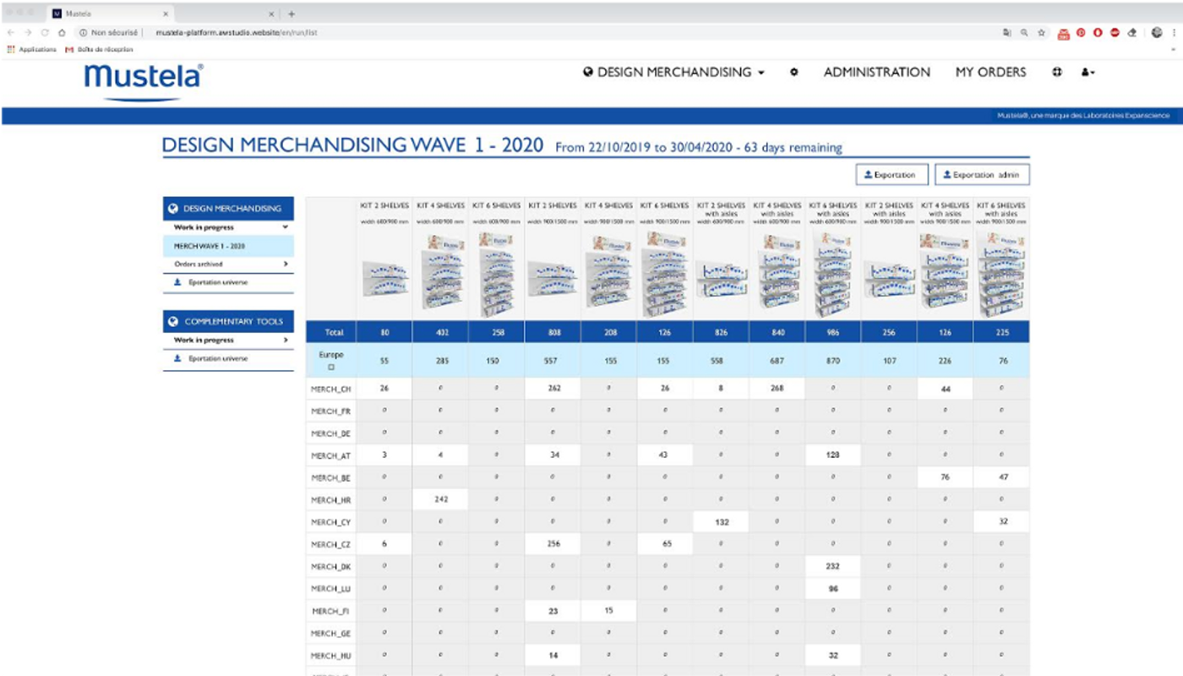Open first KIT 6 SHELVES 600/900 display thumbnail
Screen dimensions: 1183x676
pos(496,275)
